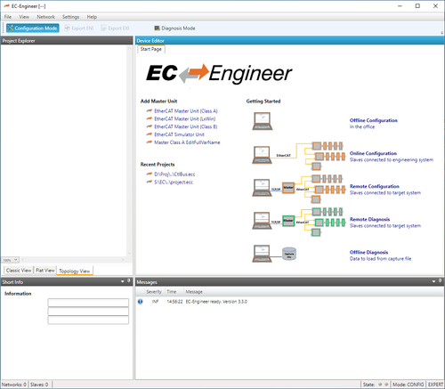Open Short Info panel dropdown arrow
Image resolution: width=445 pixels, height=389 pixels.
point(123,281)
